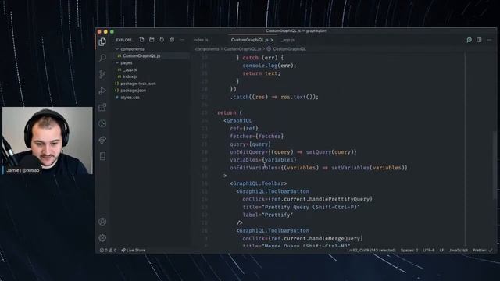Click the webcam overlay of Jamie
This screenshot has width=500, height=281.
coord(47,140)
